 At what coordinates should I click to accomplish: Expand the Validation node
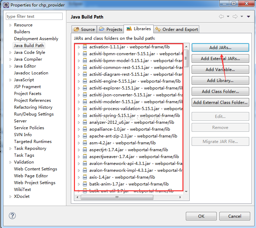point(10,162)
